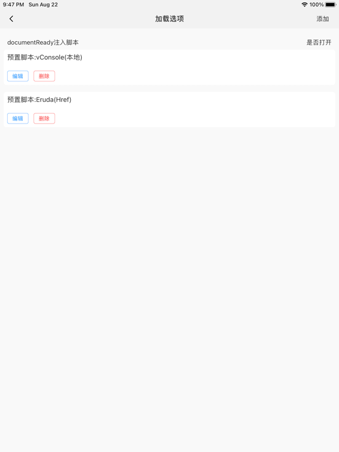Image resolution: width=339 pixels, height=452 pixels.
Task: Click the 是否打开 column label
Action: point(319,42)
